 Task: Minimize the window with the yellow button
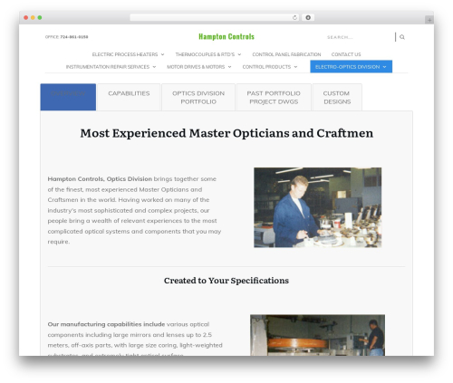point(33,17)
